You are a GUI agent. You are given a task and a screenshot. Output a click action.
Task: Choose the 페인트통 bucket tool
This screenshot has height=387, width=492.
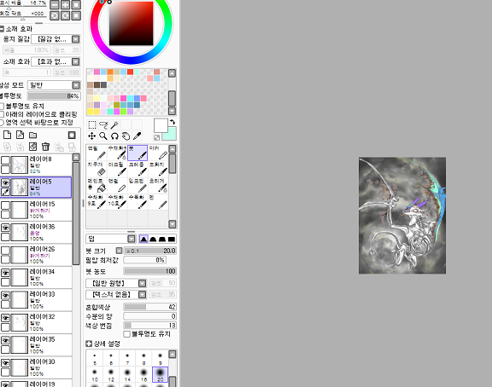point(97,185)
